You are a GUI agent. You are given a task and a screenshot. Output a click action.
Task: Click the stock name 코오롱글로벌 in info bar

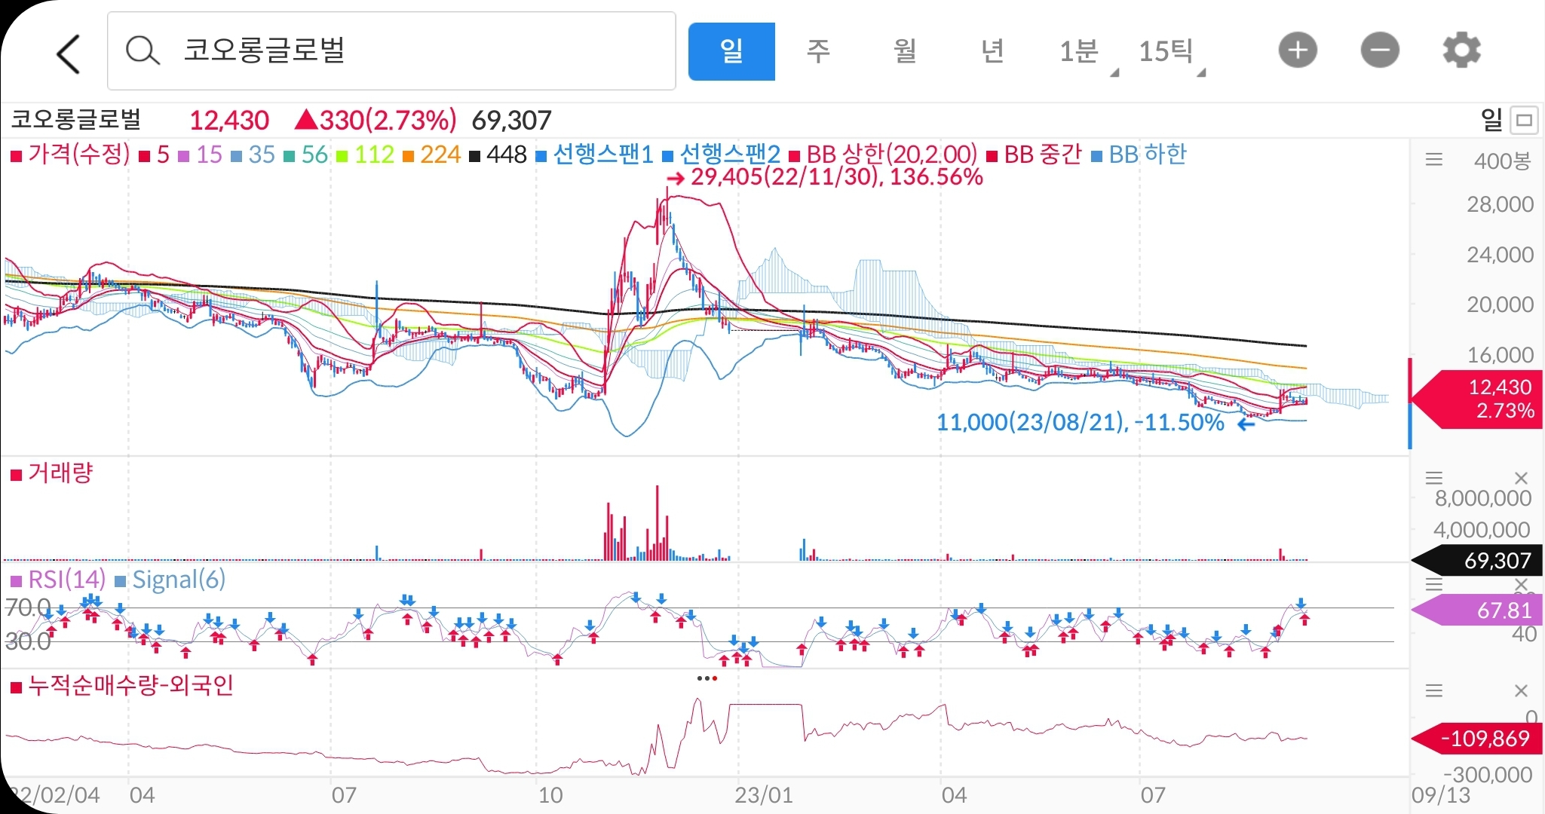(x=75, y=120)
